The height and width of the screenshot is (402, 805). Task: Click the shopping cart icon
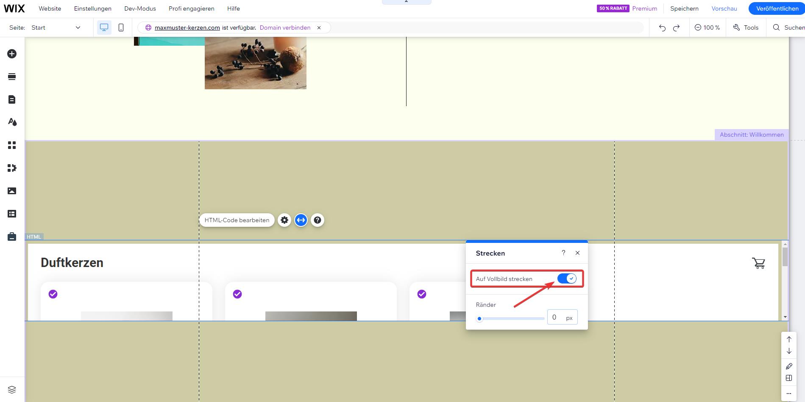coord(758,263)
